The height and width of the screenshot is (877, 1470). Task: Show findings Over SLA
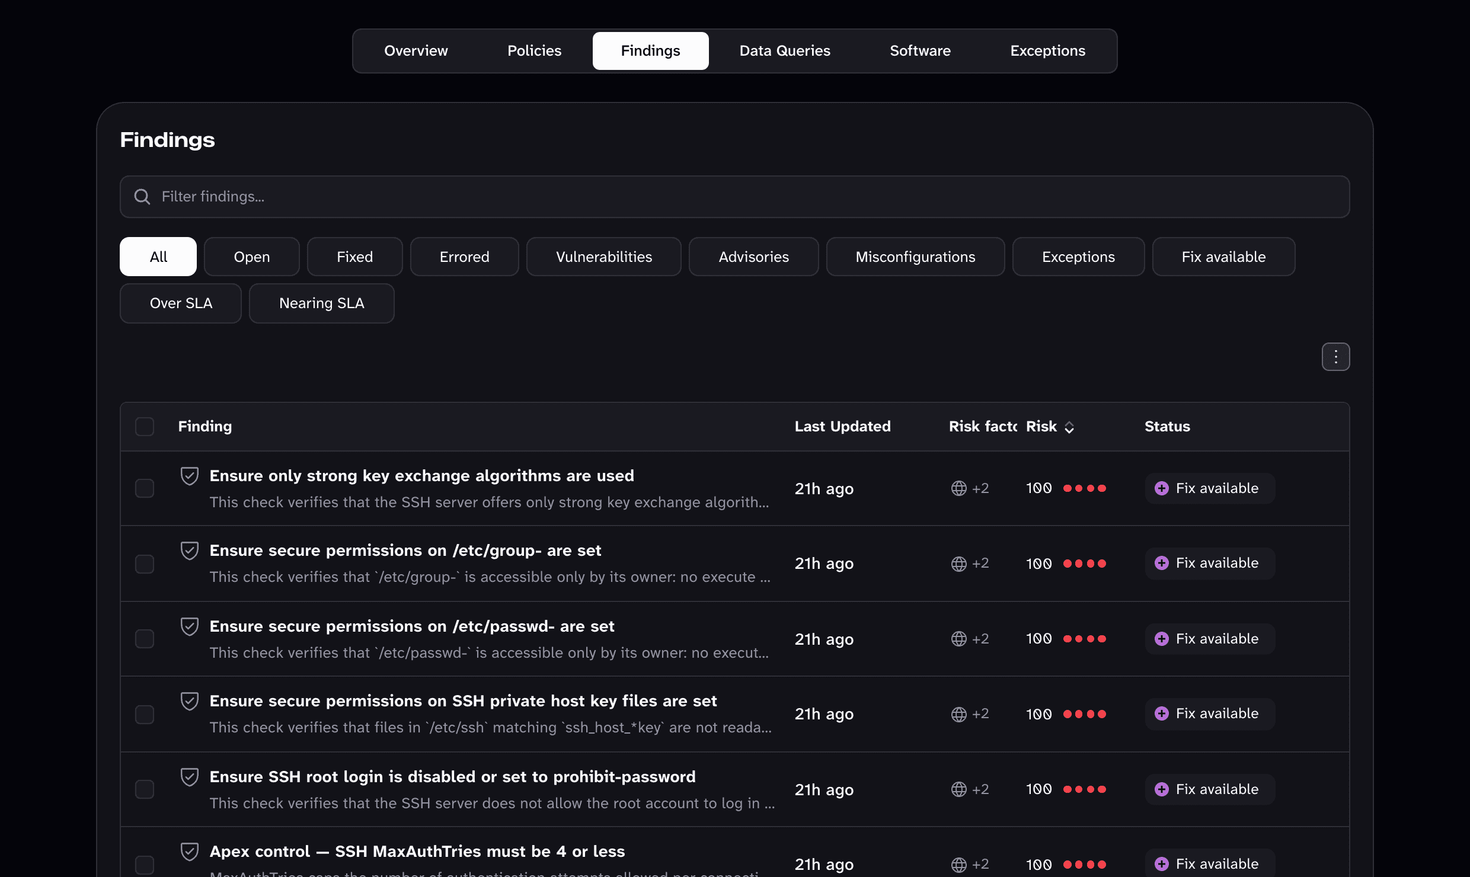[x=181, y=303]
